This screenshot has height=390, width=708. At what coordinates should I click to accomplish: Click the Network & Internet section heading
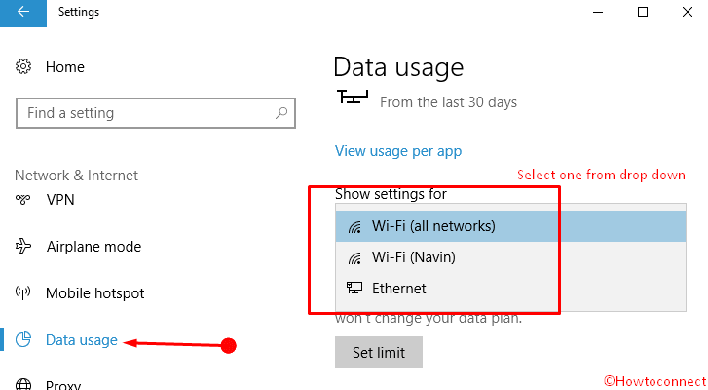(76, 175)
